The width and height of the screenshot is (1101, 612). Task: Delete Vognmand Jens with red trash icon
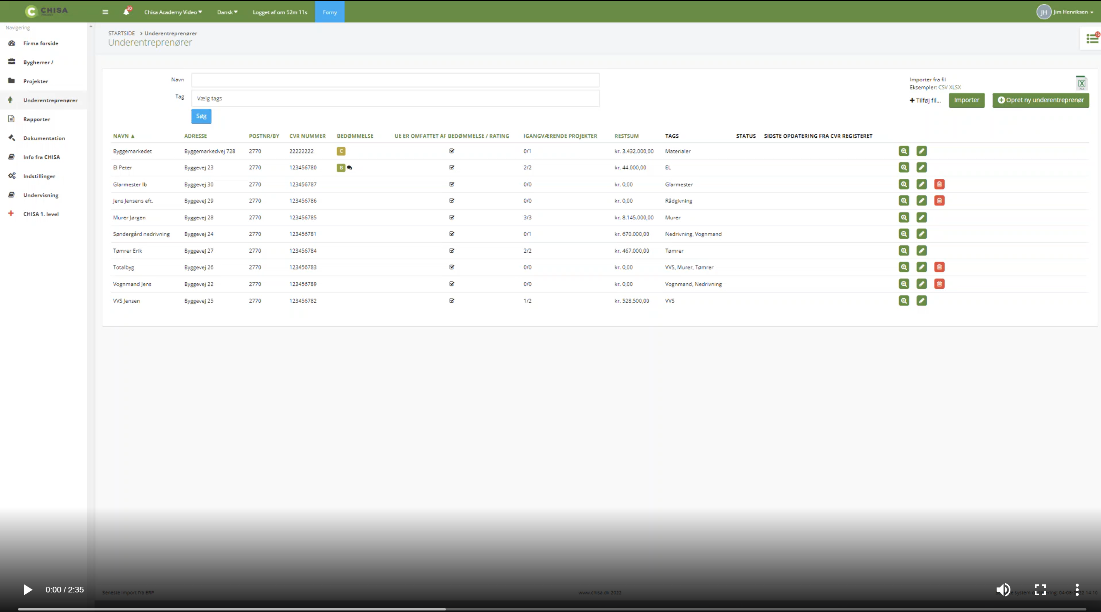pos(939,284)
